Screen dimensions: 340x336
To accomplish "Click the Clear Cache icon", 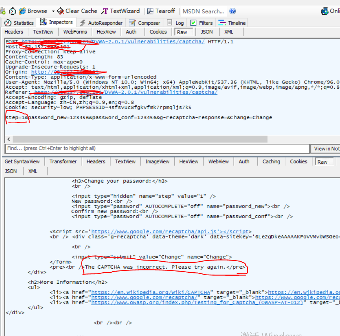I will 60,11.
